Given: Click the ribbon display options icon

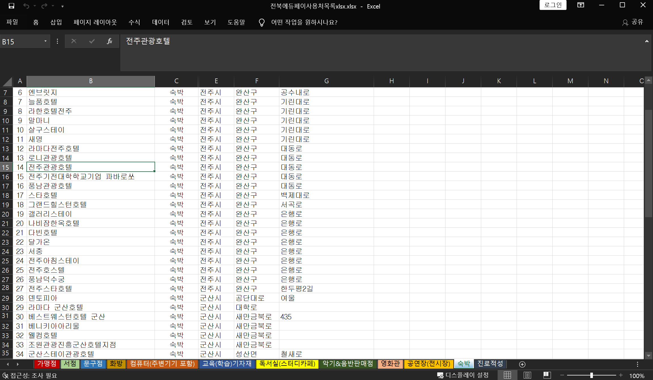Looking at the screenshot, I should click(580, 5).
